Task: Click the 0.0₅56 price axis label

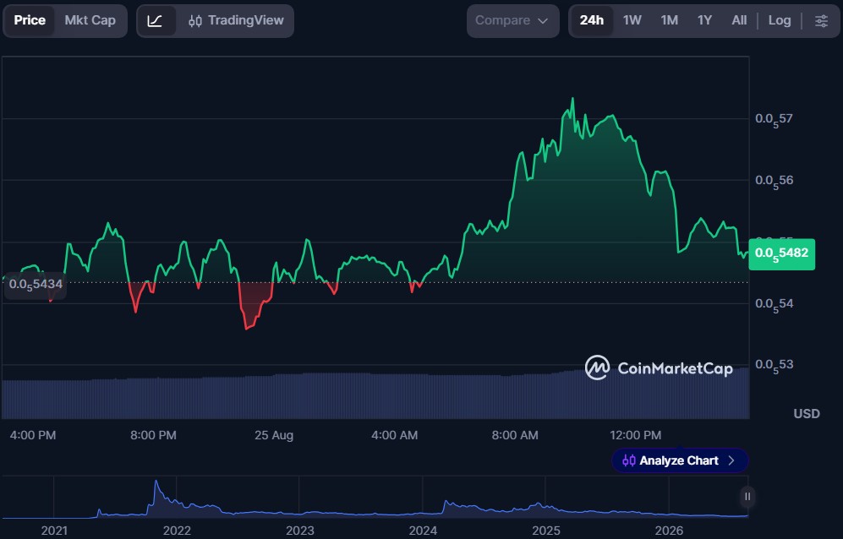Action: pyautogui.click(x=774, y=181)
